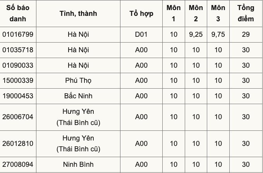
Task: Click the 9,75 score cell
Action: tap(218, 34)
